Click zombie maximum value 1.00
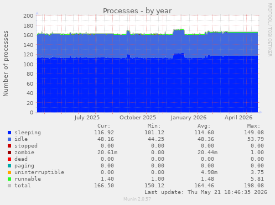 [257, 153]
